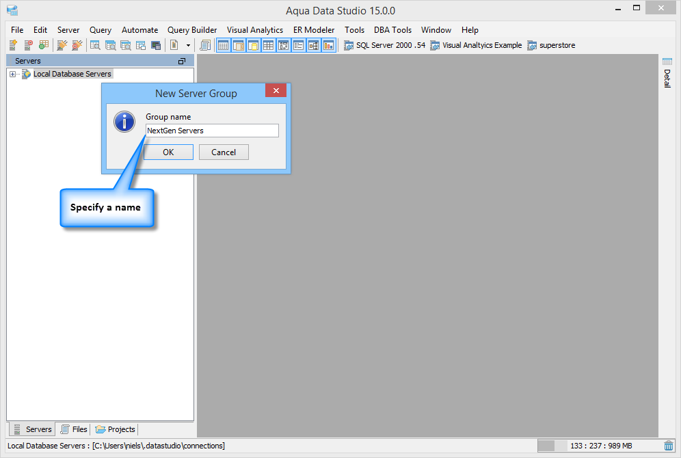Open Visual Analtyics Example shortcut
Image resolution: width=681 pixels, height=458 pixels.
(x=476, y=45)
